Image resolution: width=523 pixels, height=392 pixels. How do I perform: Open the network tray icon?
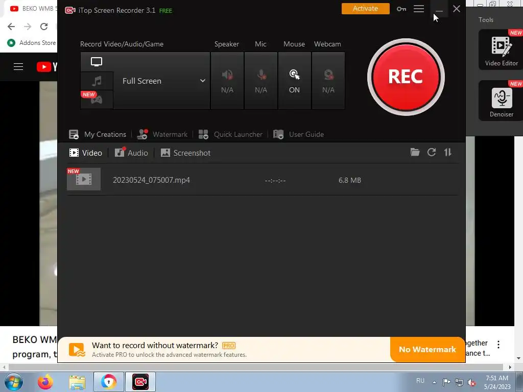click(x=459, y=382)
